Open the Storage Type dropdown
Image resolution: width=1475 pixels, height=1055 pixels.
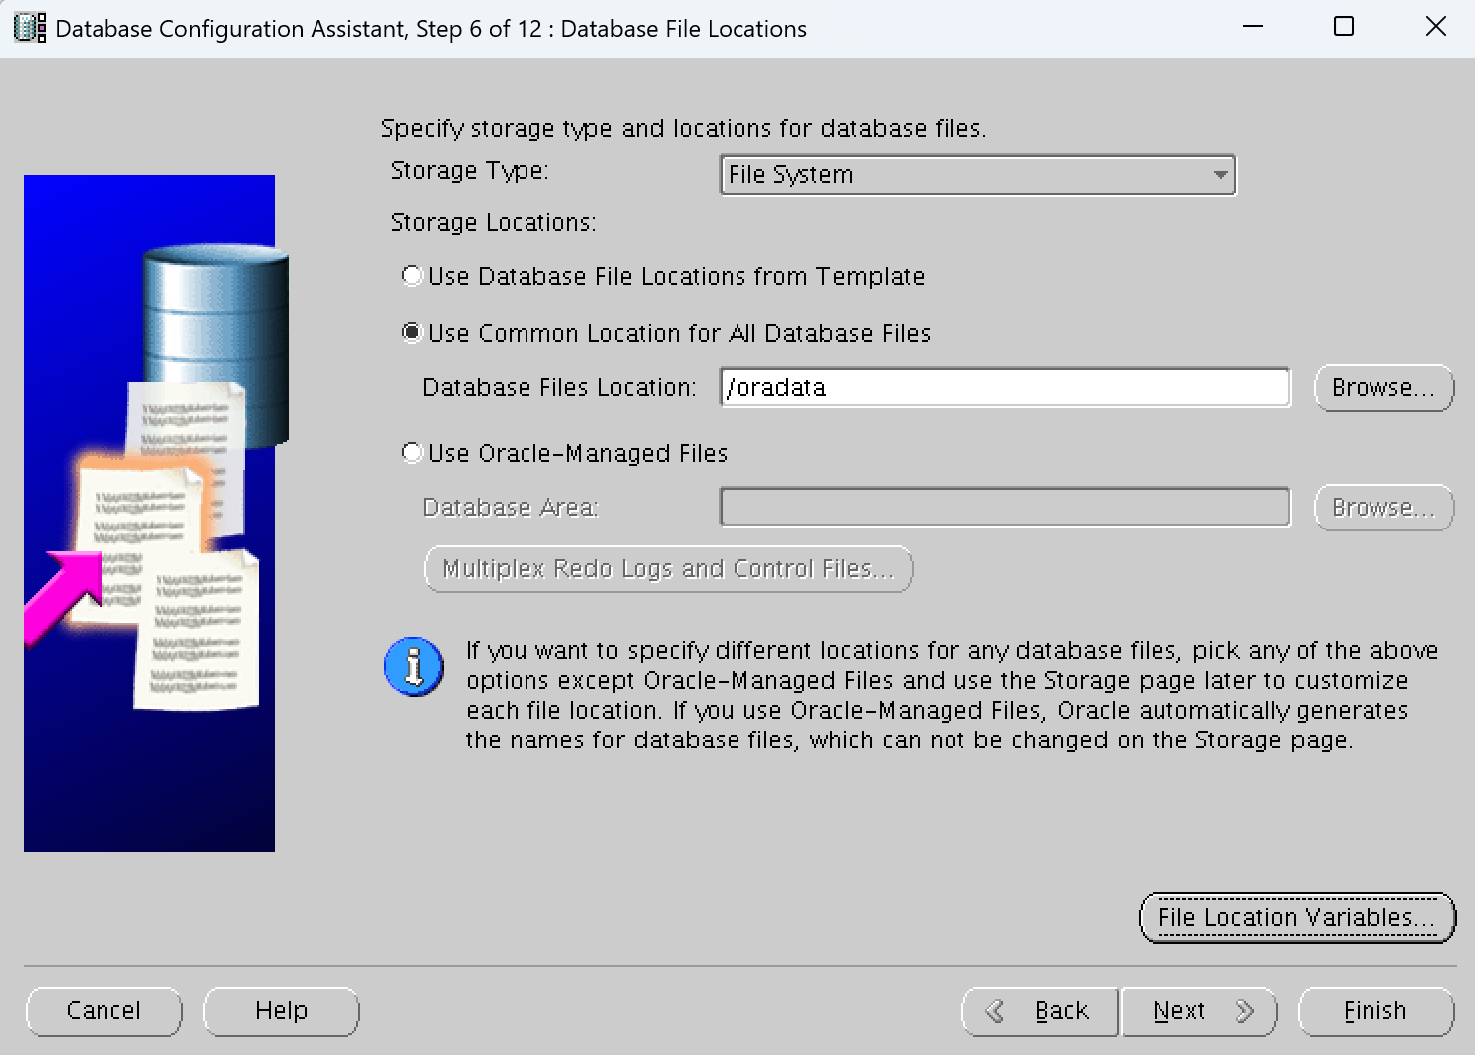coord(977,175)
